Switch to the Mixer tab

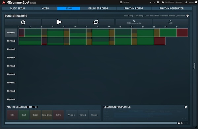[x=45, y=9]
